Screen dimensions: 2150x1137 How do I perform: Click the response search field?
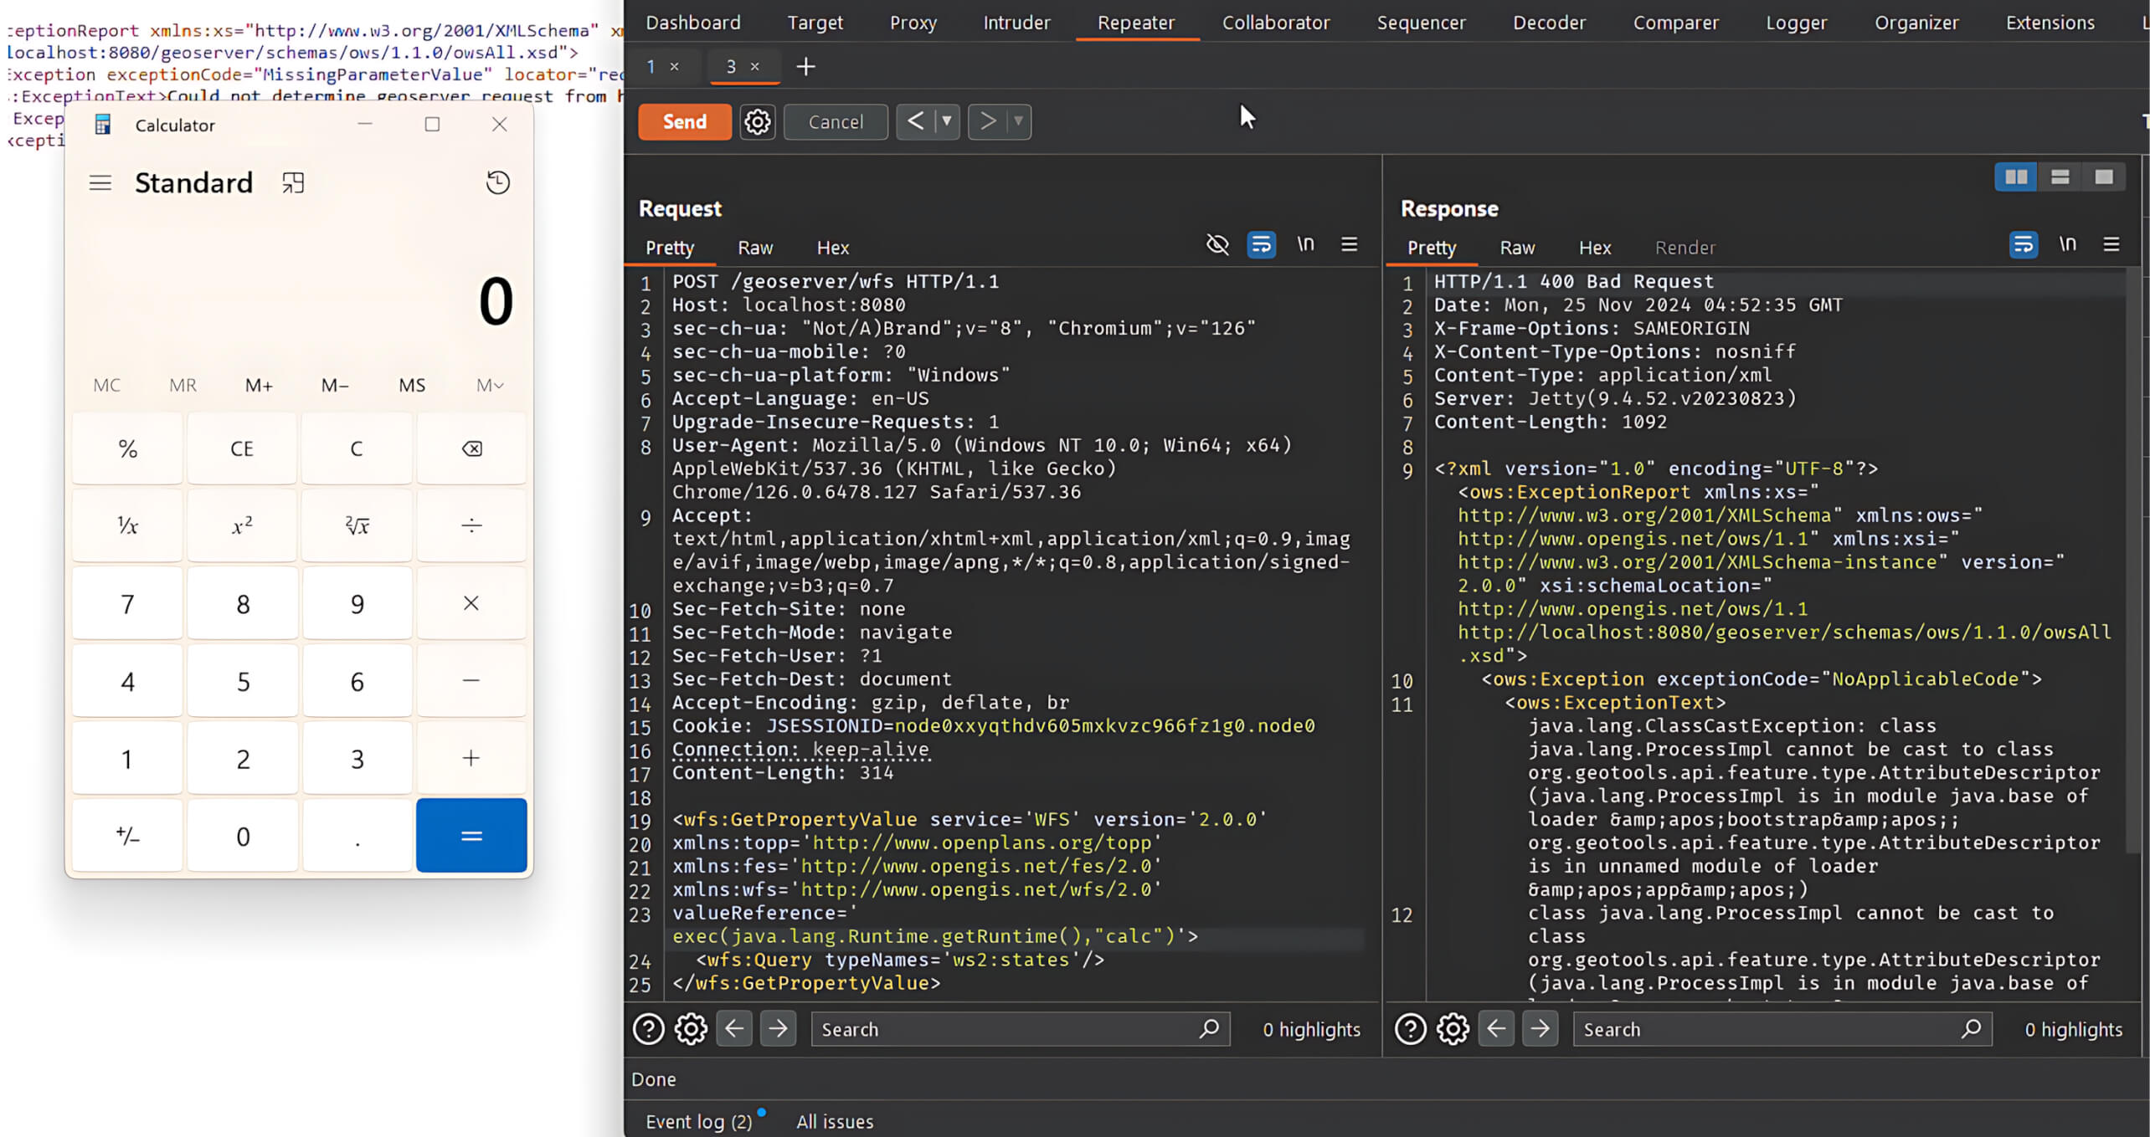point(1767,1028)
